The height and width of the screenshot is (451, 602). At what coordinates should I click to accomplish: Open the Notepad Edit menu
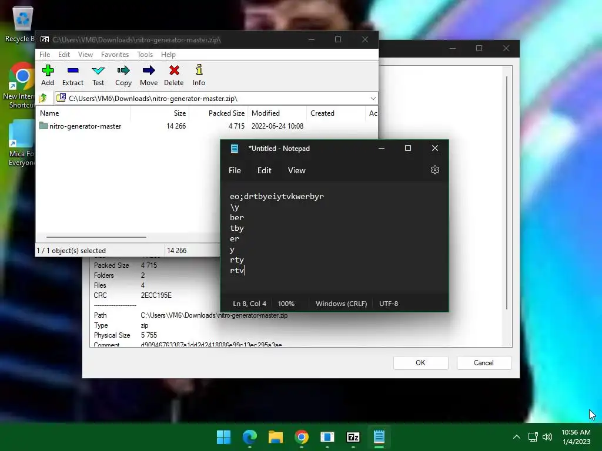click(264, 170)
